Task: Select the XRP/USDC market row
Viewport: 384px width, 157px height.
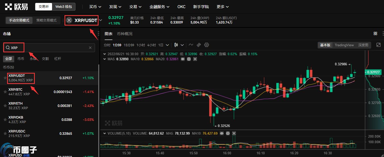Action: pos(49,133)
